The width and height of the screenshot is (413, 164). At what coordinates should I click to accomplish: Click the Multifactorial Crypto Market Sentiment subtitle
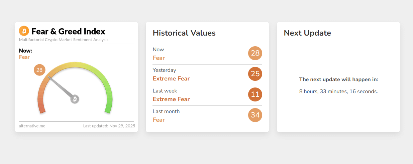click(x=64, y=40)
